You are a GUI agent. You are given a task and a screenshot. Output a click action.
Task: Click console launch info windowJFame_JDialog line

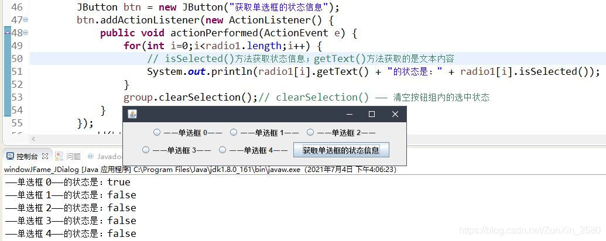200,169
